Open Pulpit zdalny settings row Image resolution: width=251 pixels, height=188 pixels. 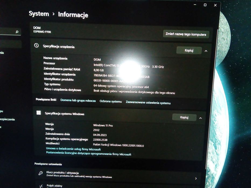click(x=118, y=186)
